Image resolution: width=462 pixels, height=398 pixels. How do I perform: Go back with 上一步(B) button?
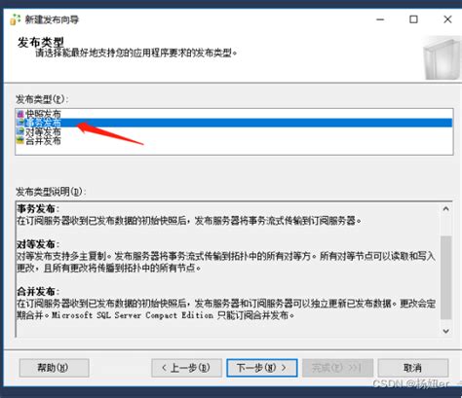(186, 368)
